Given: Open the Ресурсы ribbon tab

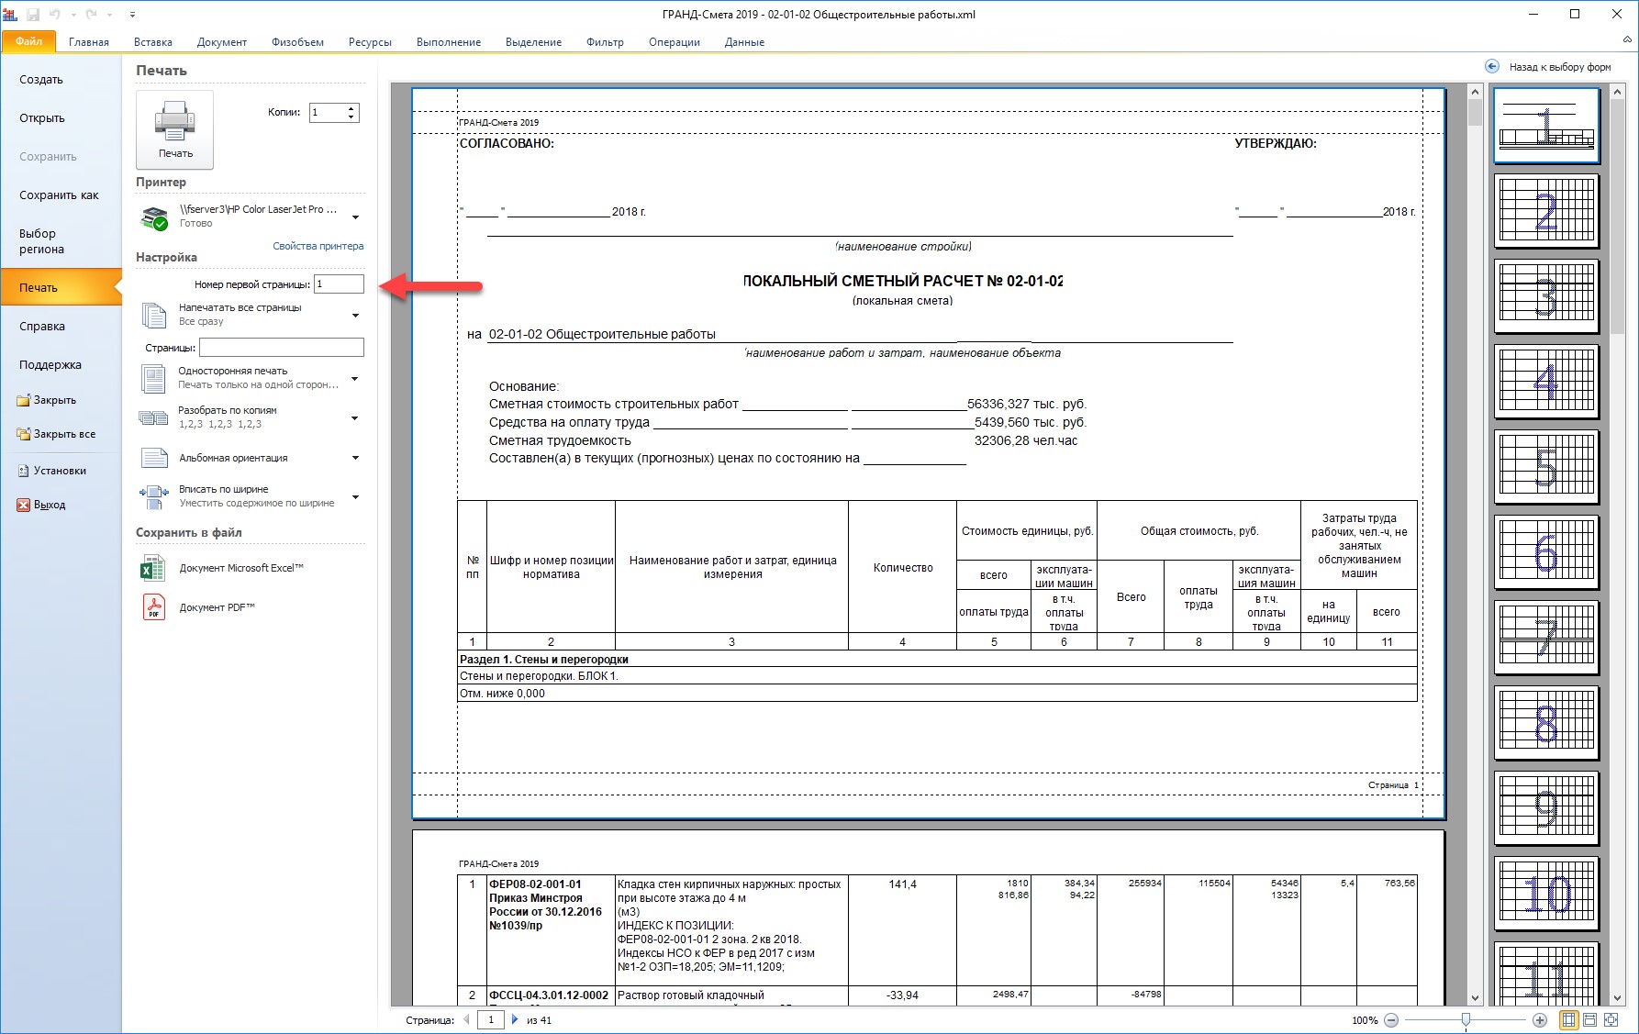Looking at the screenshot, I should (x=370, y=42).
